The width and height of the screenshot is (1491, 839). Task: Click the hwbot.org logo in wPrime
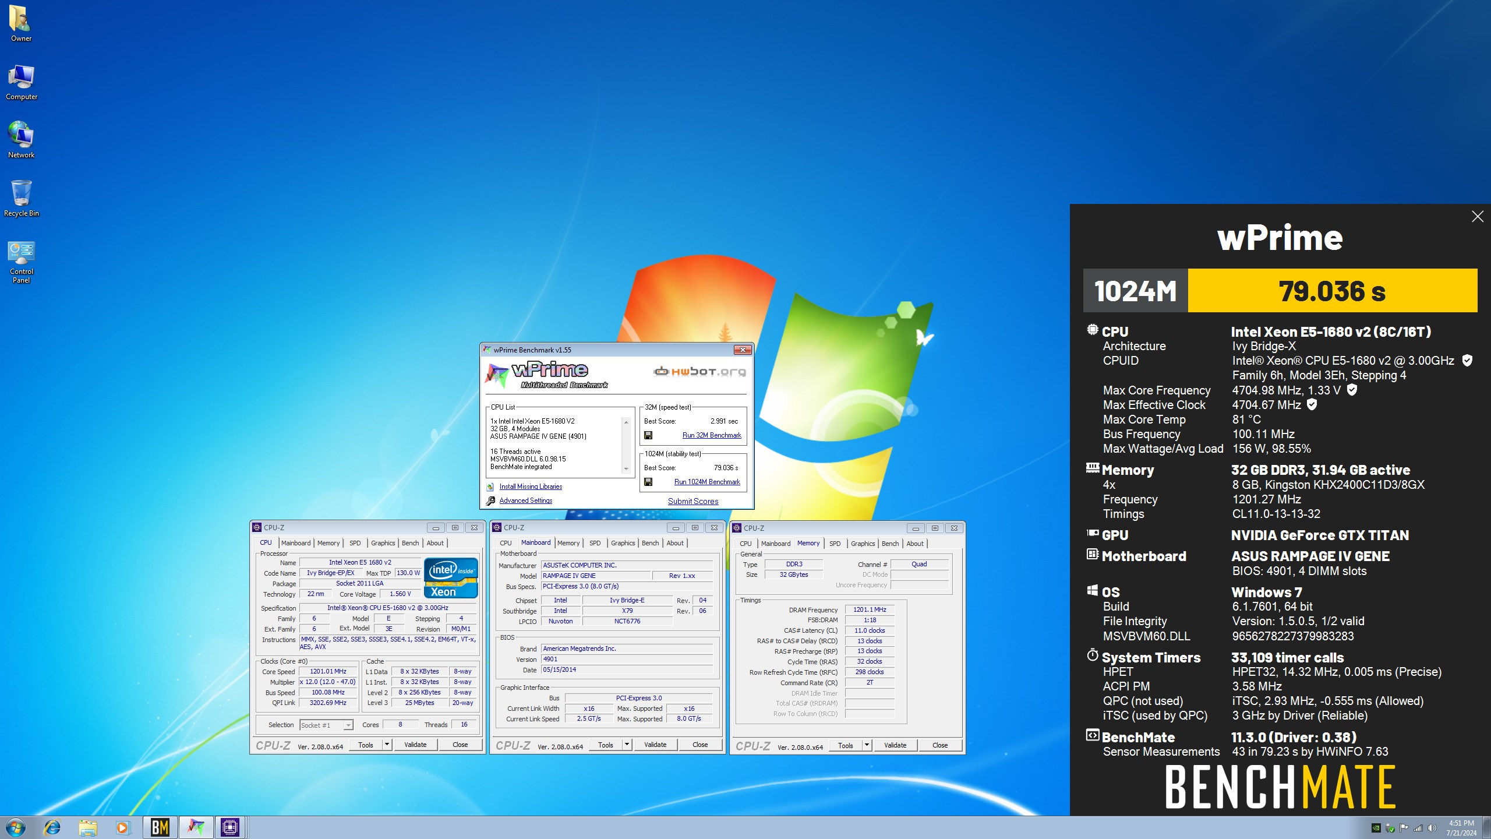[699, 372]
